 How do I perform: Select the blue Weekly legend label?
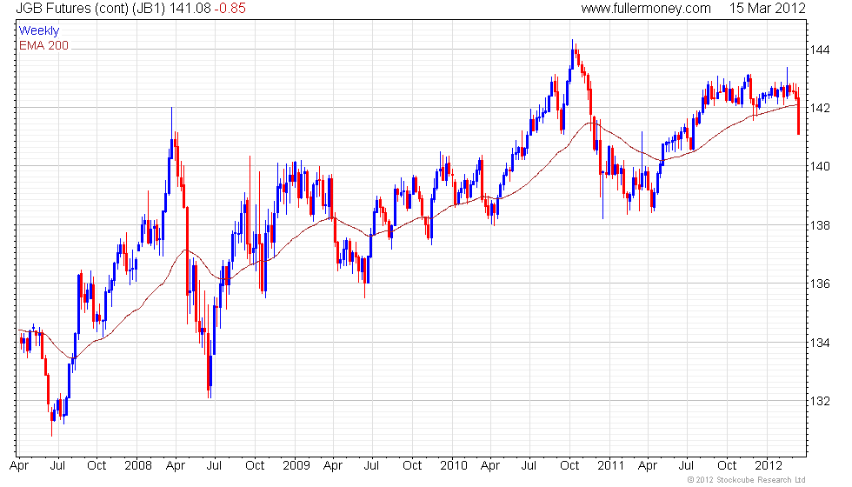38,31
